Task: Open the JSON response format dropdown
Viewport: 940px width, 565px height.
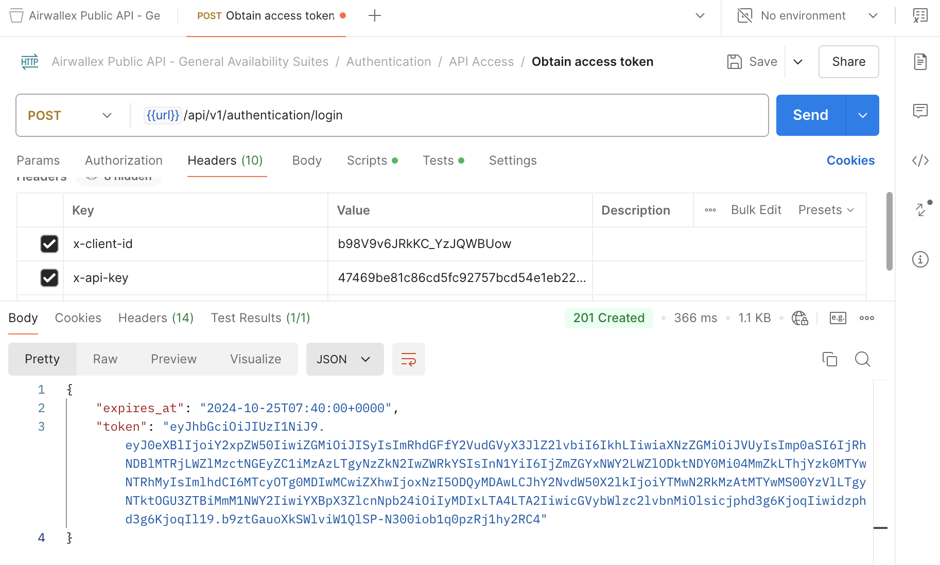Action: coord(344,359)
